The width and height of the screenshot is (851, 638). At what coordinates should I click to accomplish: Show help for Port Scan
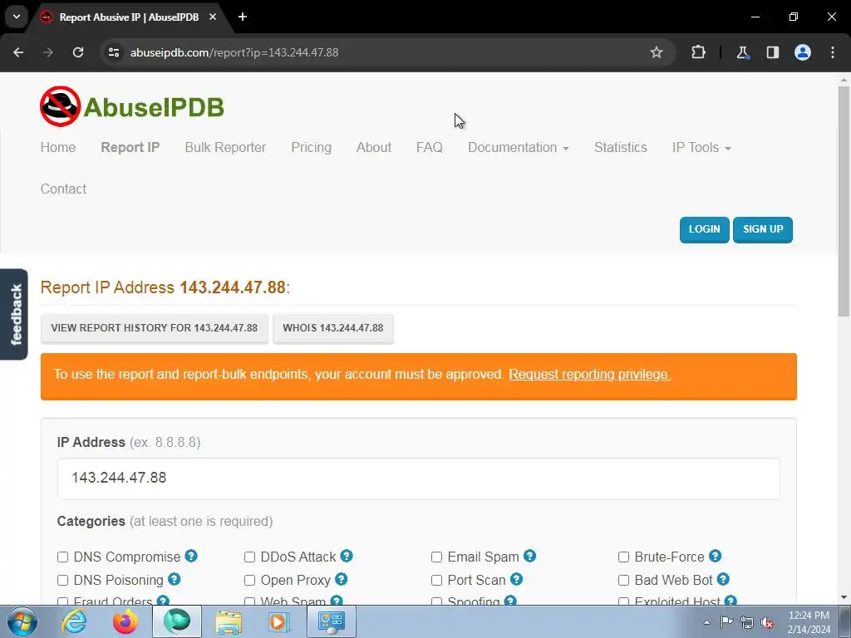[516, 579]
